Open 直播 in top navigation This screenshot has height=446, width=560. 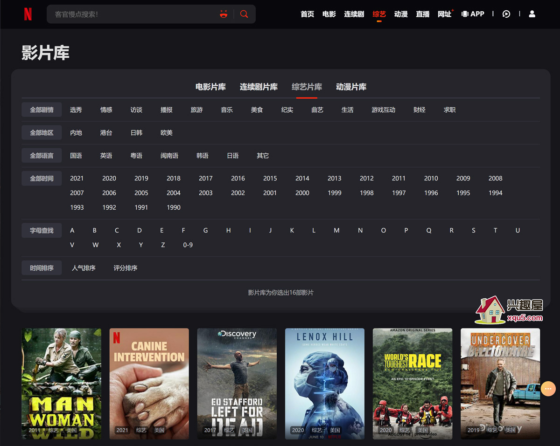(423, 14)
